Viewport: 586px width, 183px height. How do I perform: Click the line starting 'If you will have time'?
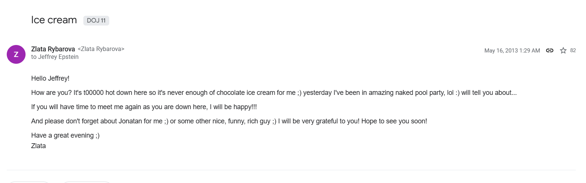pyautogui.click(x=144, y=107)
